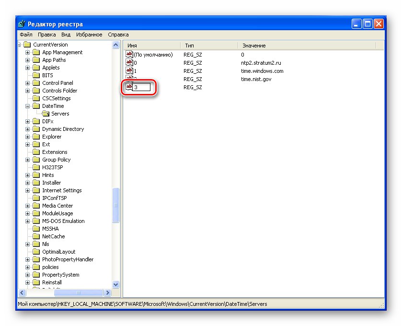402x326 pixels.
Task: Click the IPConfTSP folder icon
Action: click(36, 198)
